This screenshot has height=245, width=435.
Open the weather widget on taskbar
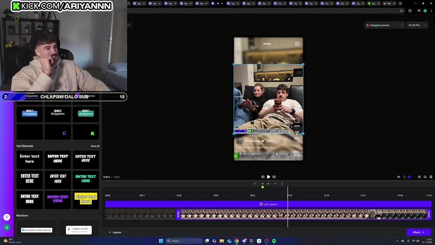[x=12, y=241]
